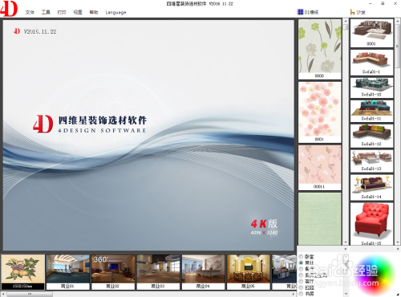Open the Language menu
The height and width of the screenshot is (297, 401).
(x=115, y=13)
